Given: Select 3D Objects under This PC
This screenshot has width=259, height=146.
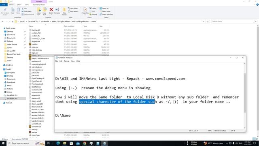Looking at the screenshot, I should click(11, 73).
